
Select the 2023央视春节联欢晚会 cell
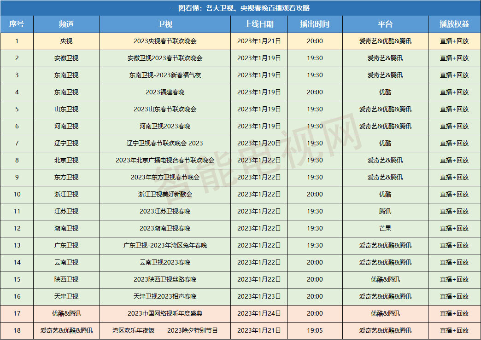pos(165,41)
